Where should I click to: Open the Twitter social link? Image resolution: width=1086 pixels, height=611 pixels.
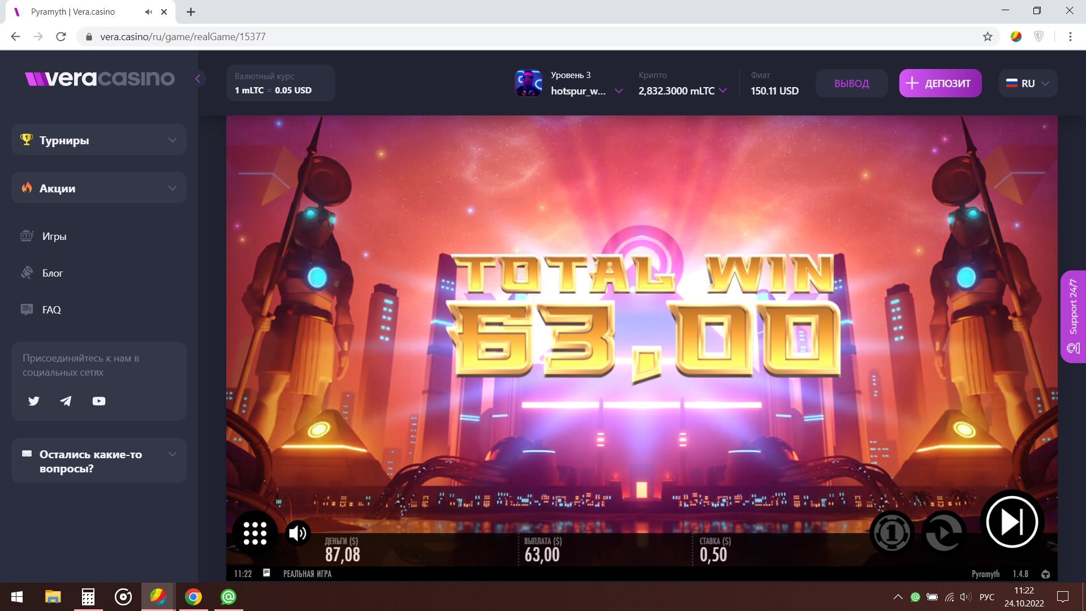(x=34, y=401)
